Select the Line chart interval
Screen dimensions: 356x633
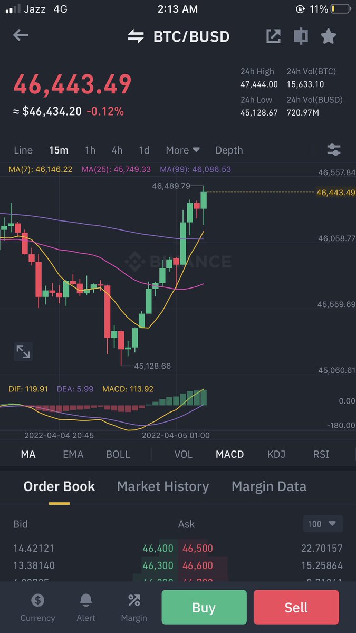23,150
